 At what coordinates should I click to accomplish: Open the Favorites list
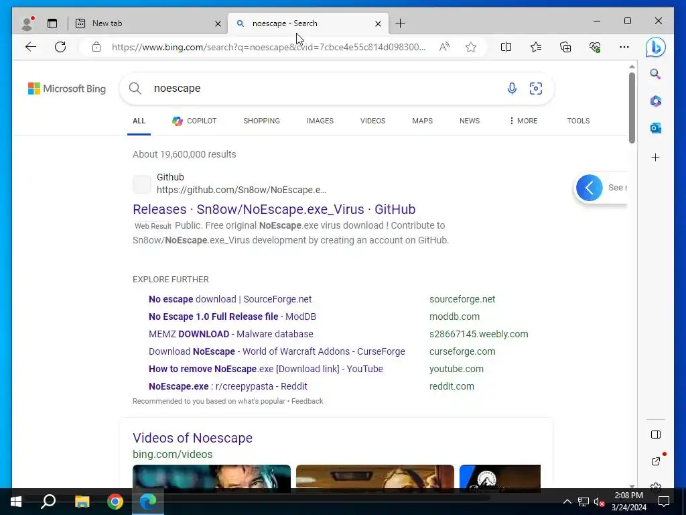pos(535,47)
